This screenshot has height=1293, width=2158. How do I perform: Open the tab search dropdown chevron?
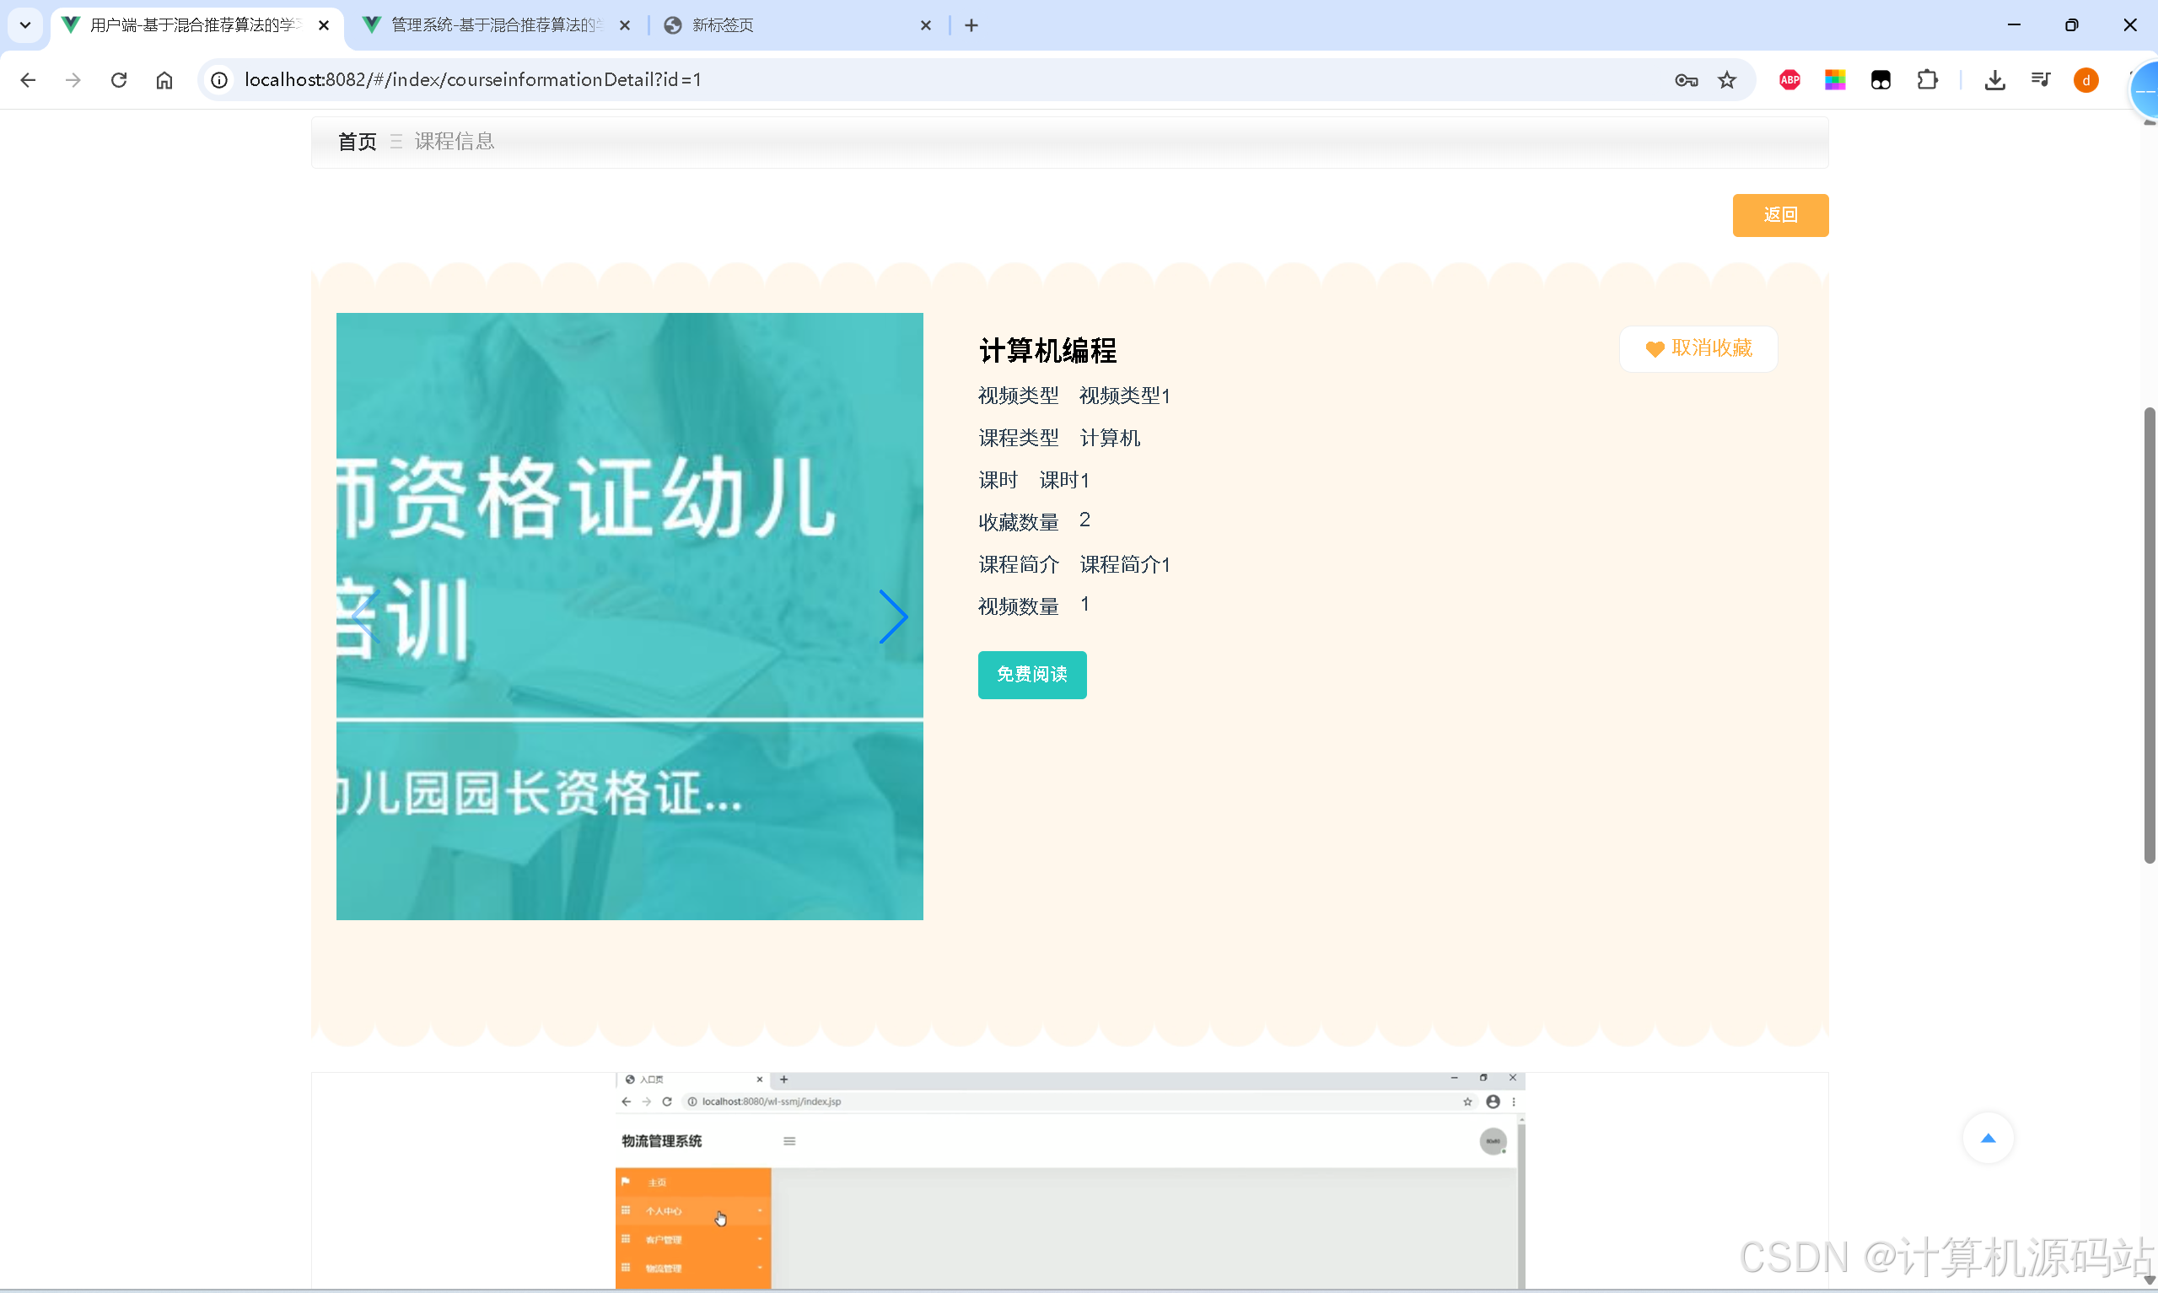point(24,24)
